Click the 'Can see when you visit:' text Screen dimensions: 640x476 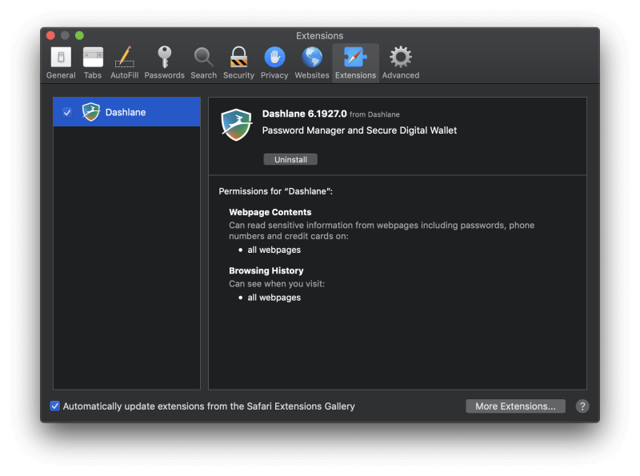pyautogui.click(x=277, y=284)
